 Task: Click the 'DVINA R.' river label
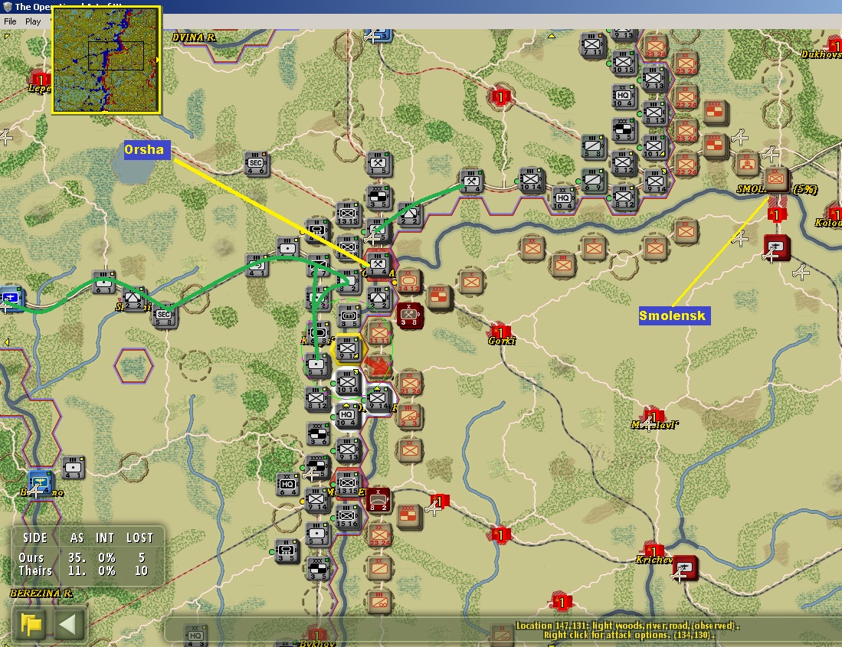[x=195, y=38]
